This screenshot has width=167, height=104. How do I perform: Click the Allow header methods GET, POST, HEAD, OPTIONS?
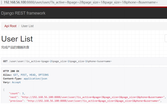(31, 75)
